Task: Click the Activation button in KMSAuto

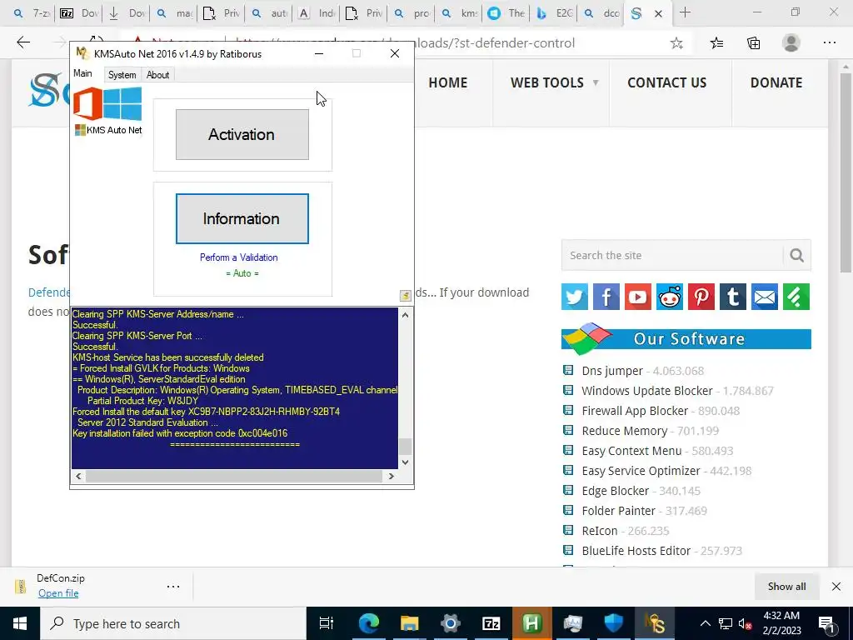Action: point(242,134)
